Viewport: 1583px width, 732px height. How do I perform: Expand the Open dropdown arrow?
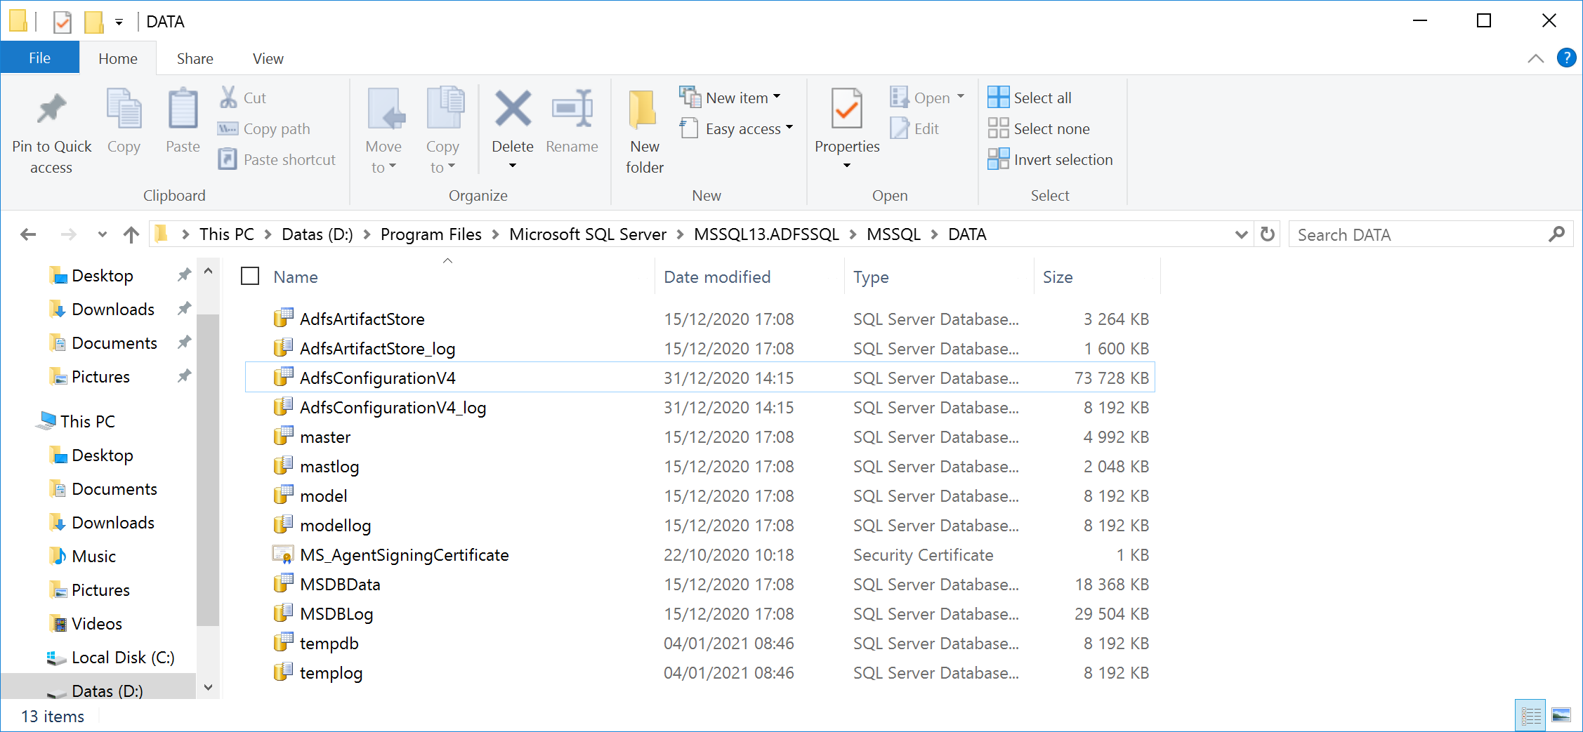click(961, 97)
